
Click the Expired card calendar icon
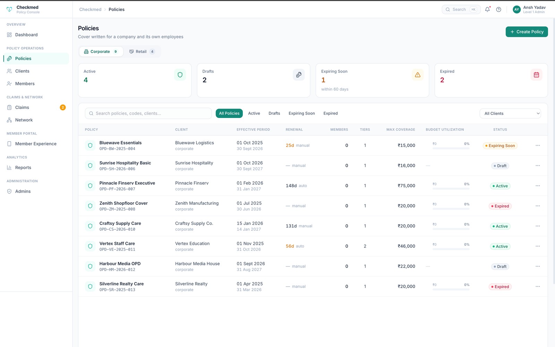(x=536, y=75)
